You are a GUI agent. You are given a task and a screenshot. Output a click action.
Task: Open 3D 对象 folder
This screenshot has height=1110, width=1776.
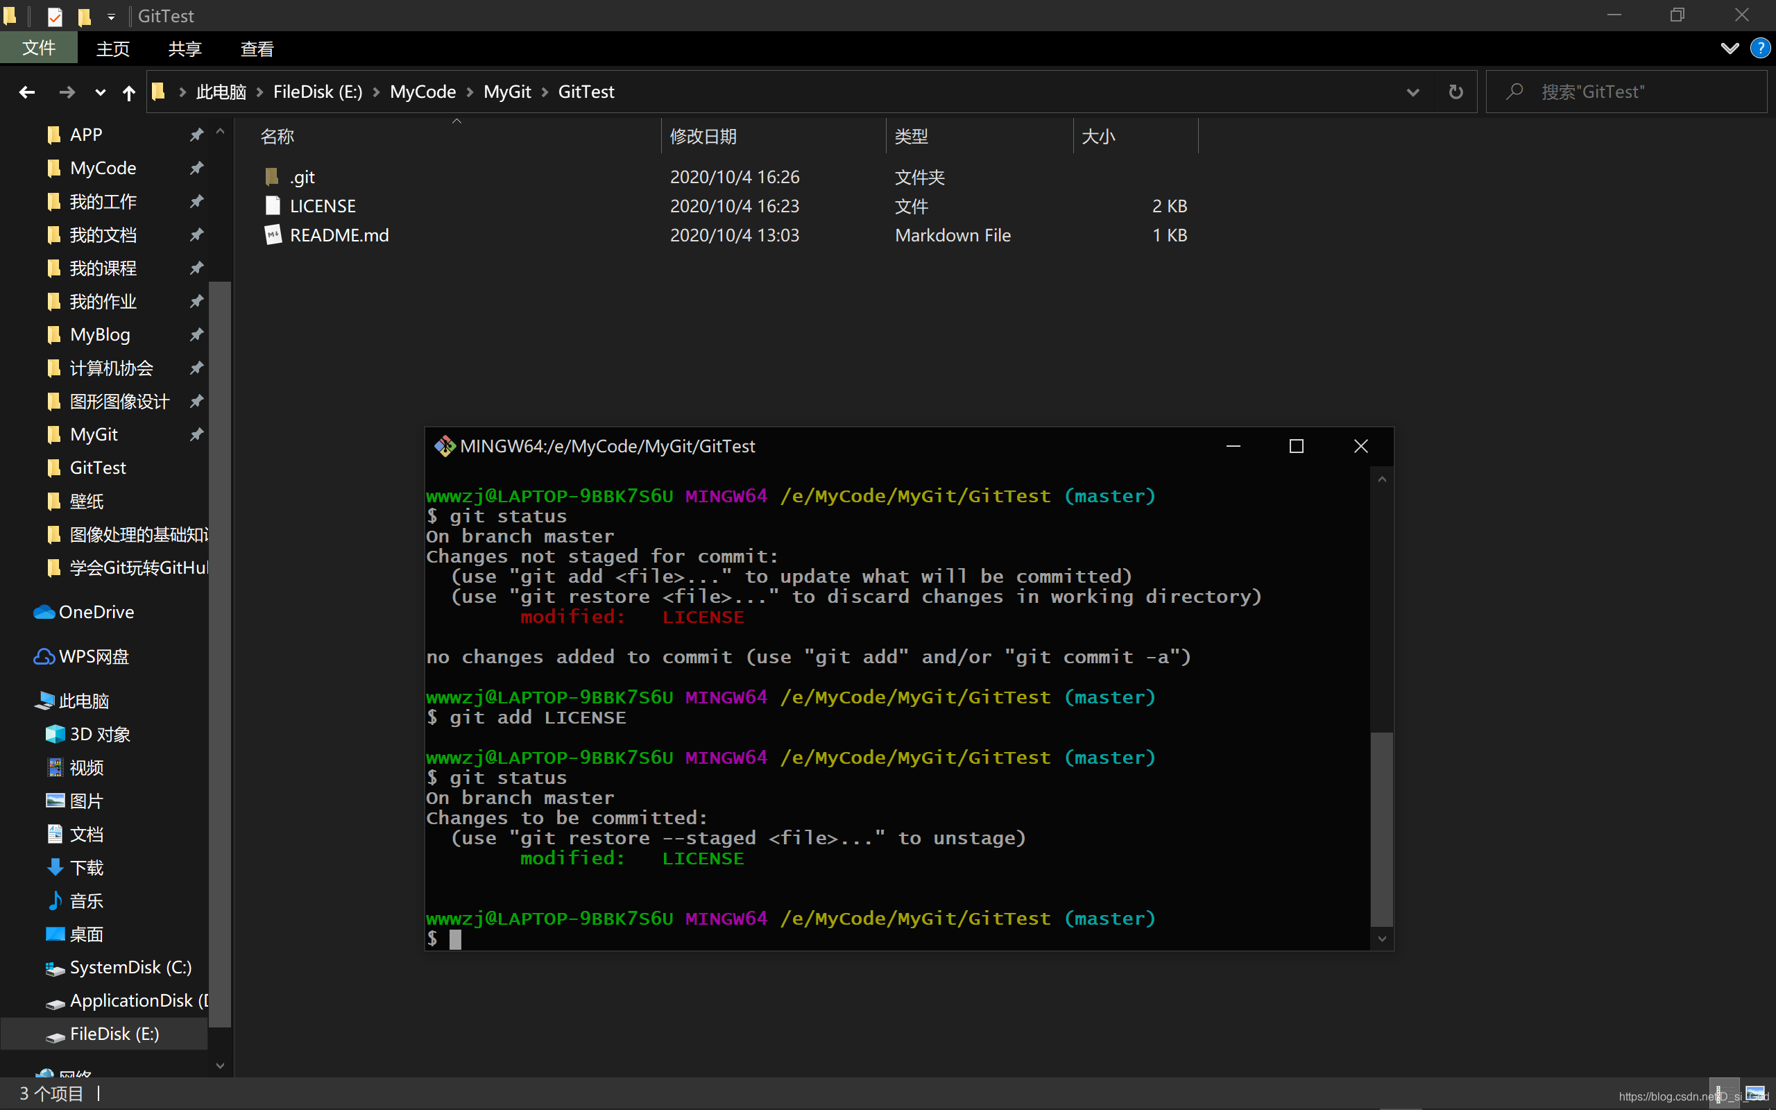88,734
